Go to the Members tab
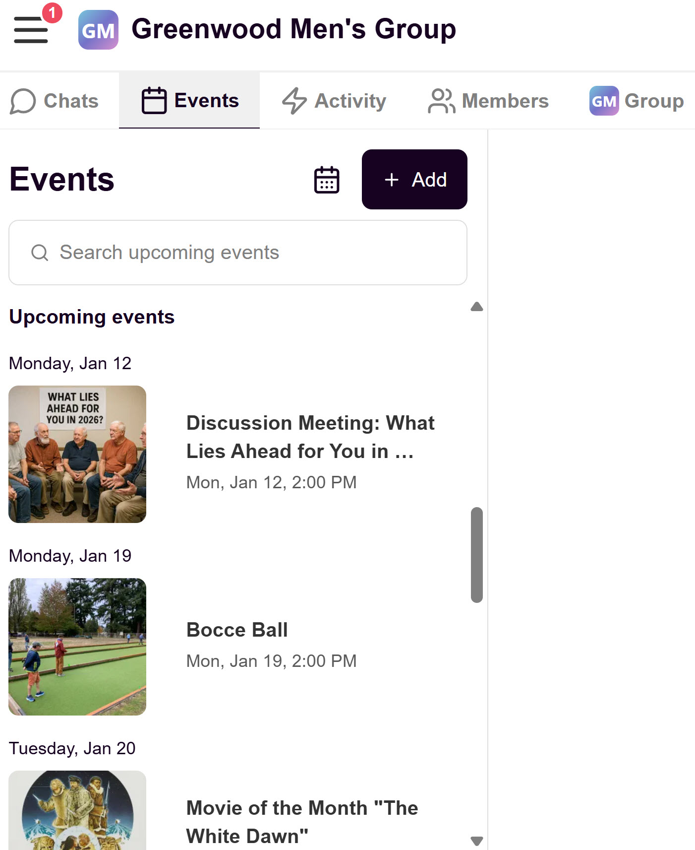This screenshot has width=695, height=850. coord(489,101)
